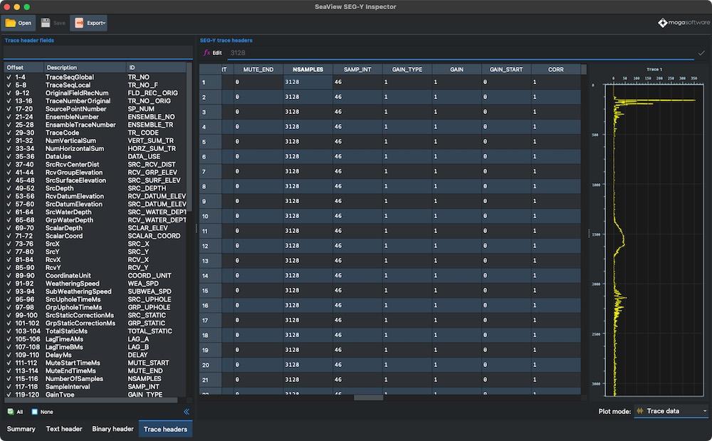Select Trace headers tab
Viewport: 712px width, 441px height.
(x=165, y=429)
